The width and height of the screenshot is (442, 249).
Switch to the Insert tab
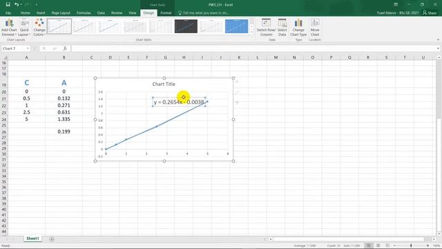pyautogui.click(x=41, y=13)
